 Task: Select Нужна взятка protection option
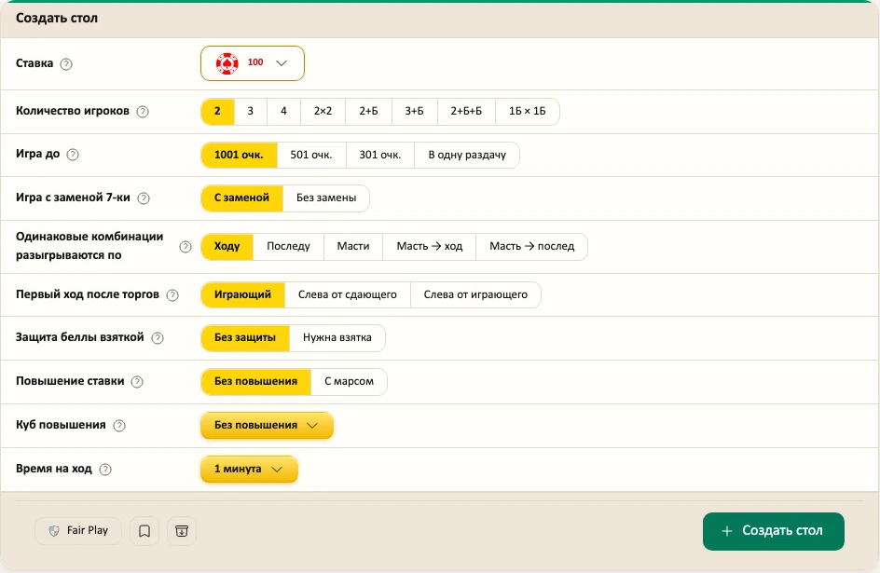tap(337, 337)
